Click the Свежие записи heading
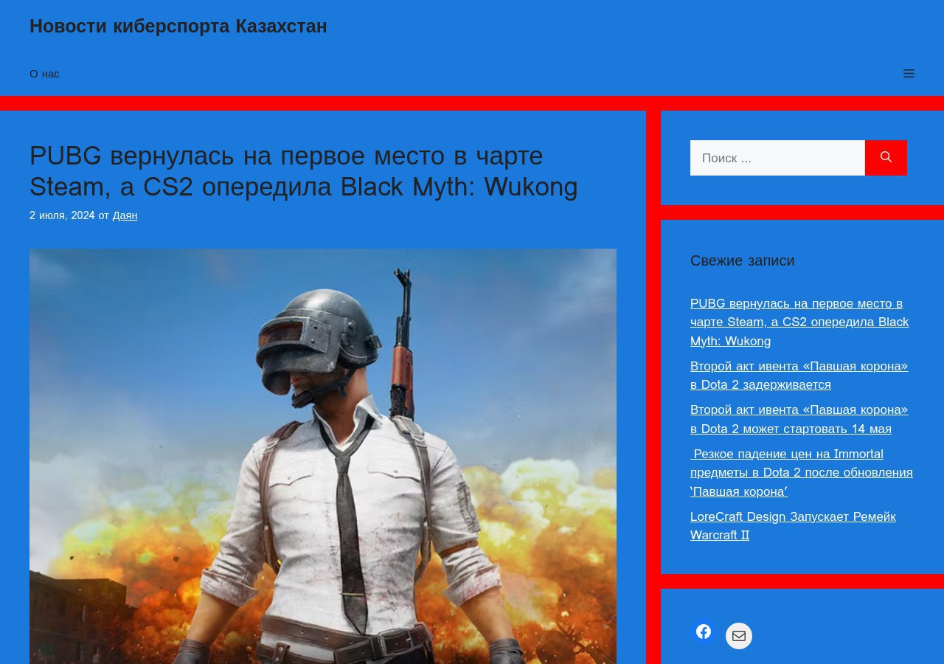The image size is (944, 664). pyautogui.click(x=742, y=260)
